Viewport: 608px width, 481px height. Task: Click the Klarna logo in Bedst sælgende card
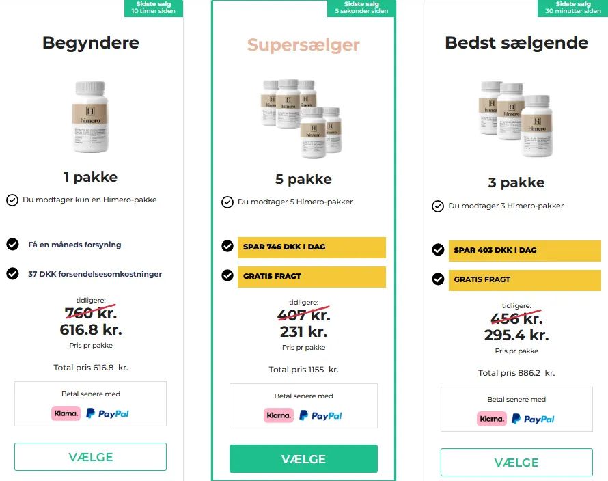pyautogui.click(x=492, y=419)
